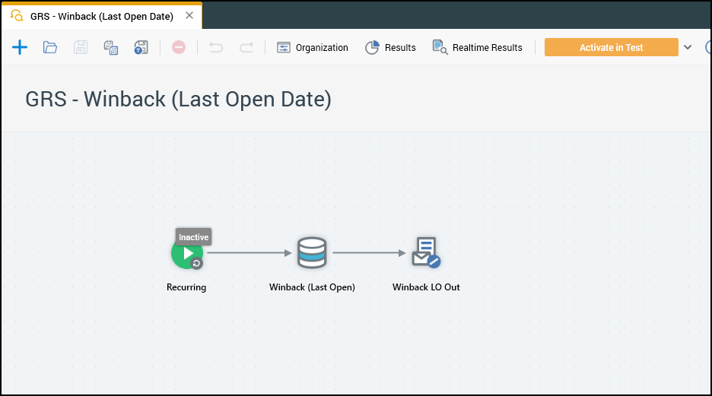Click the red Deactivate icon
Image resolution: width=712 pixels, height=396 pixels.
click(x=179, y=47)
